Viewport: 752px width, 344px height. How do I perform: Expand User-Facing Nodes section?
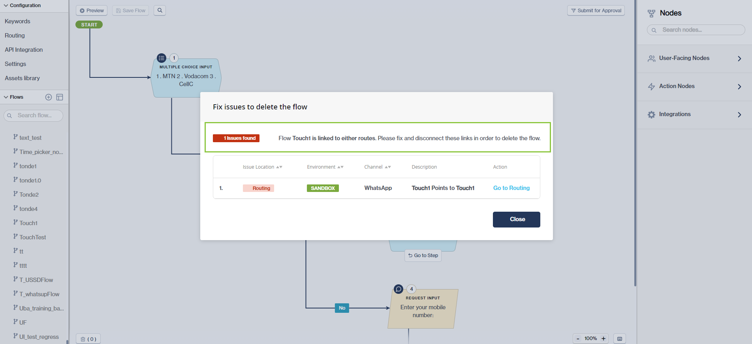(739, 58)
